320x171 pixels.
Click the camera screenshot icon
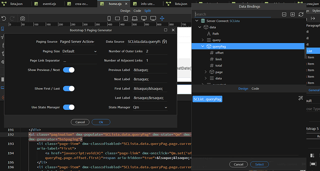(x=23, y=19)
